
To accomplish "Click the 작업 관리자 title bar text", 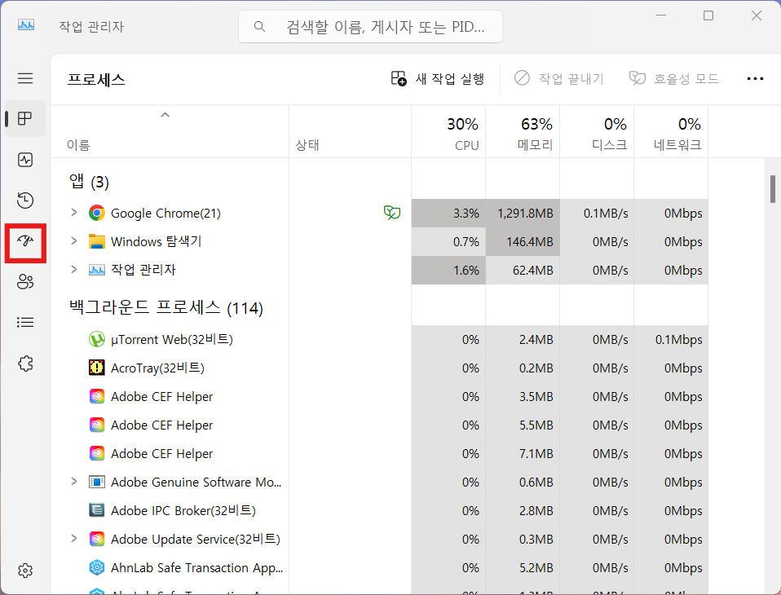I will pos(91,26).
